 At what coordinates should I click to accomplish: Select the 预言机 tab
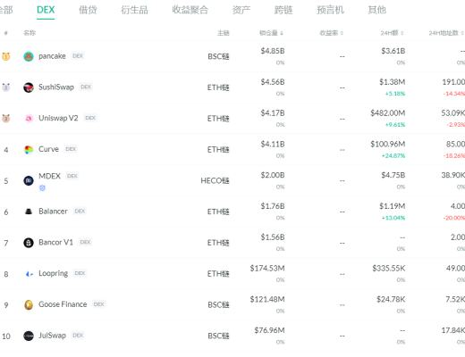pyautogui.click(x=330, y=10)
